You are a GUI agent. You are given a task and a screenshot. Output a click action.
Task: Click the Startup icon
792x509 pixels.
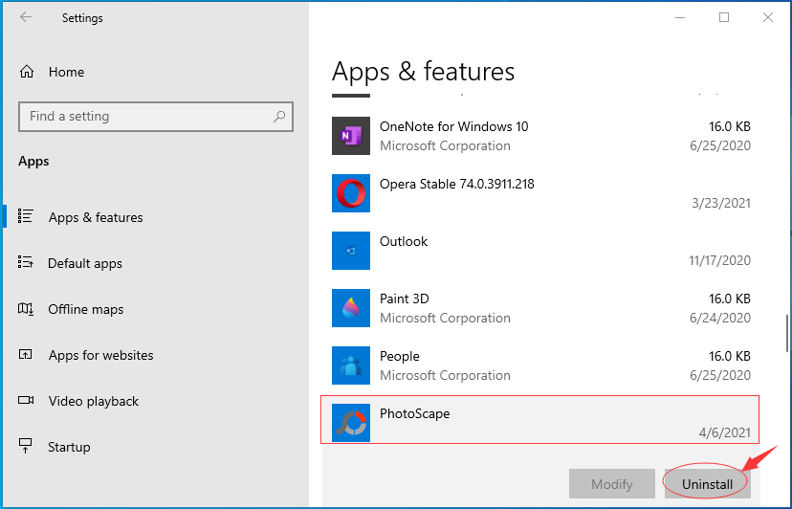click(x=25, y=446)
